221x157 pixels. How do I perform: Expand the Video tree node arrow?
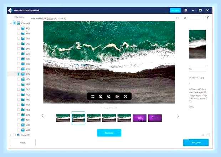pyautogui.click(x=11, y=135)
